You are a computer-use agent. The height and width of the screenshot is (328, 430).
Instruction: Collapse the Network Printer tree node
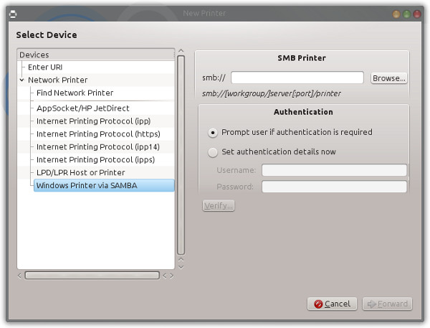coord(22,80)
